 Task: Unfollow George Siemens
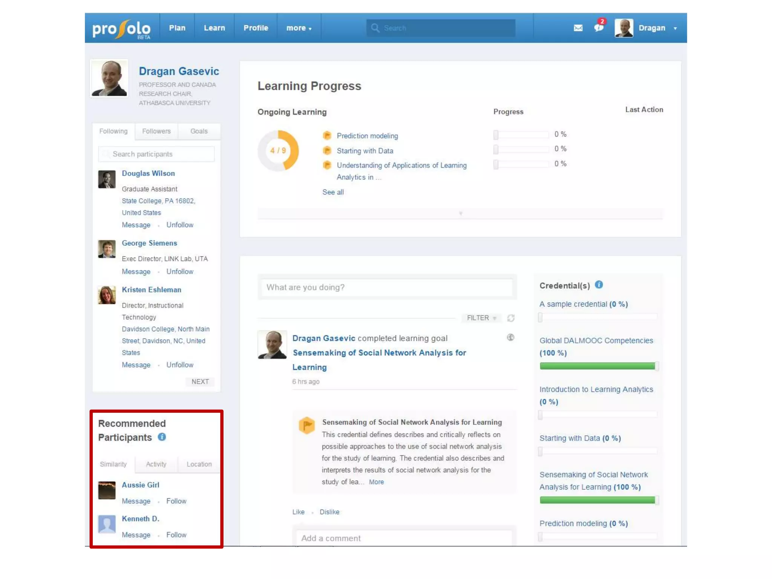[x=179, y=271]
